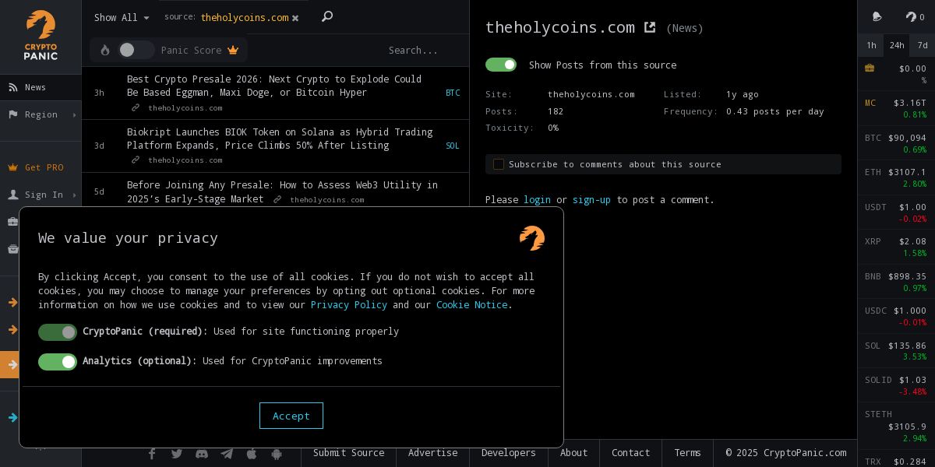Remove the theholycoins.com source filter

coord(295,18)
